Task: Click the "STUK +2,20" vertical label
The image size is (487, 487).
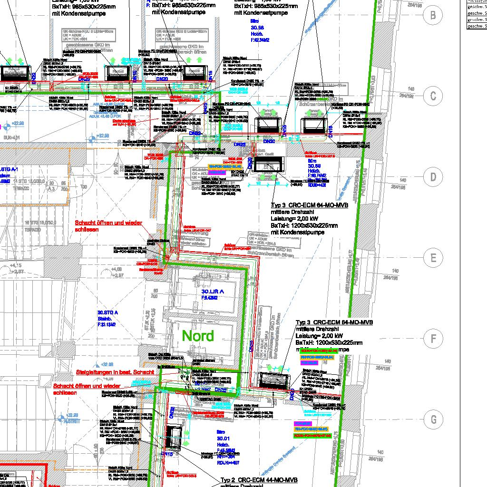Action: coord(147,319)
